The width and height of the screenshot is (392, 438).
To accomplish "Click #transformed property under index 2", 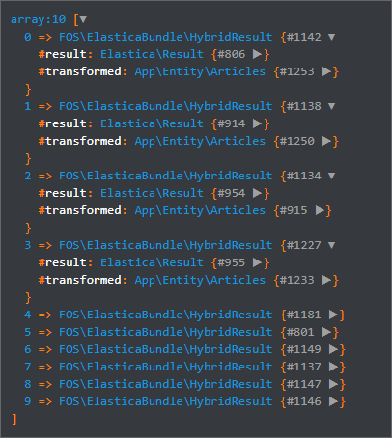I will click(x=80, y=210).
